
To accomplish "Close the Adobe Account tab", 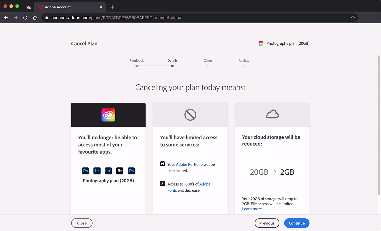I will point(101,7).
